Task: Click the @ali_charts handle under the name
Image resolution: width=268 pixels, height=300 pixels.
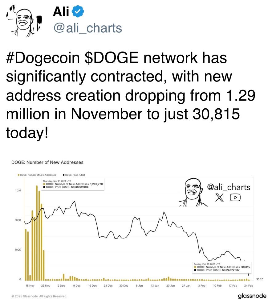Action: click(x=87, y=28)
